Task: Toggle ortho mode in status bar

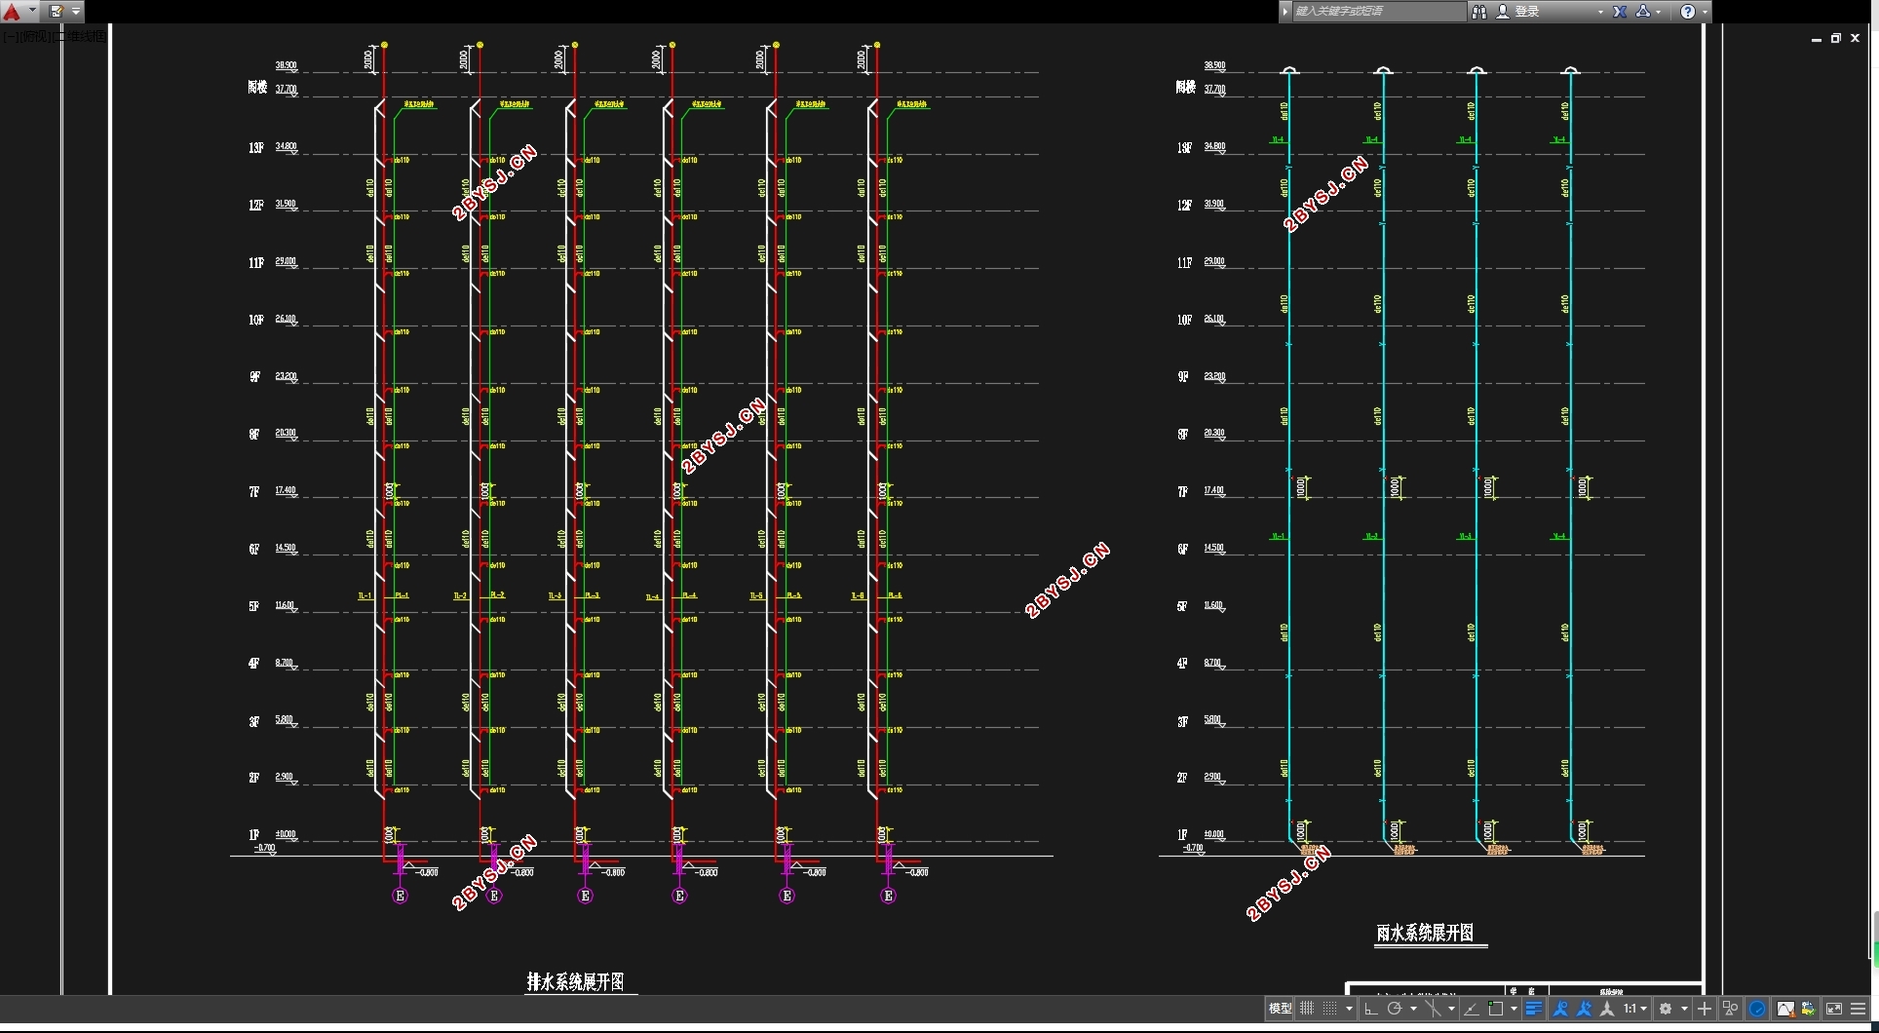Action: coord(1371,1009)
